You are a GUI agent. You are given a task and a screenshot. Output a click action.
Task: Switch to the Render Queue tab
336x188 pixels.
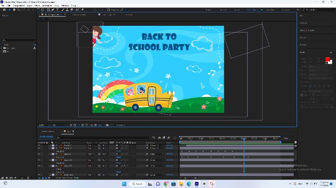[x=48, y=131]
